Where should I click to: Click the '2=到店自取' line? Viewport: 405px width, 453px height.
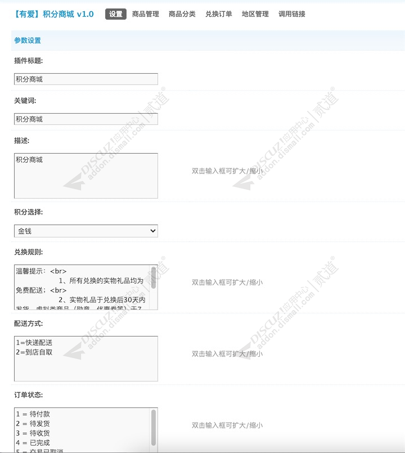(x=34, y=352)
